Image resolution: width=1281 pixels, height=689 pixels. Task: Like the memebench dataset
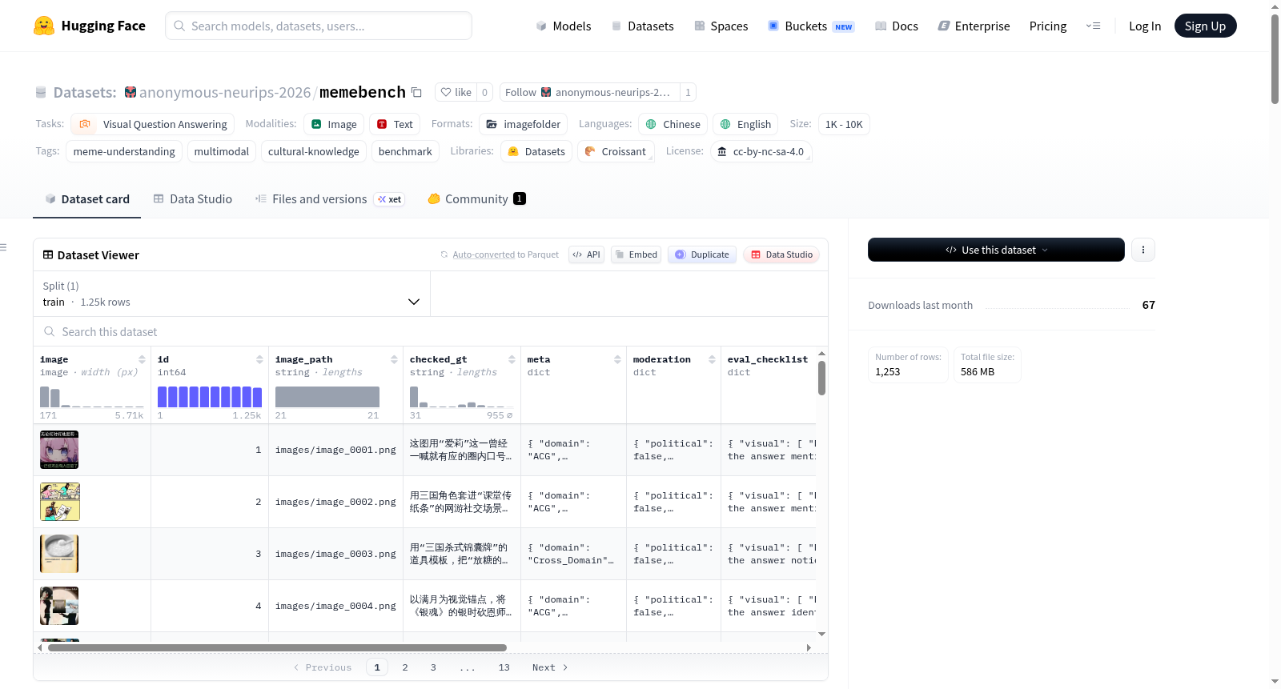(x=456, y=92)
